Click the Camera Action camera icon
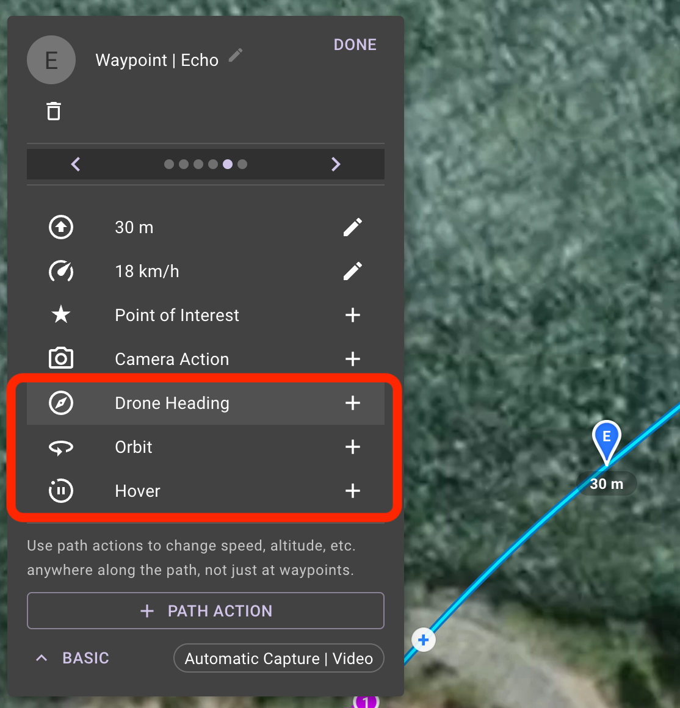 coord(60,359)
